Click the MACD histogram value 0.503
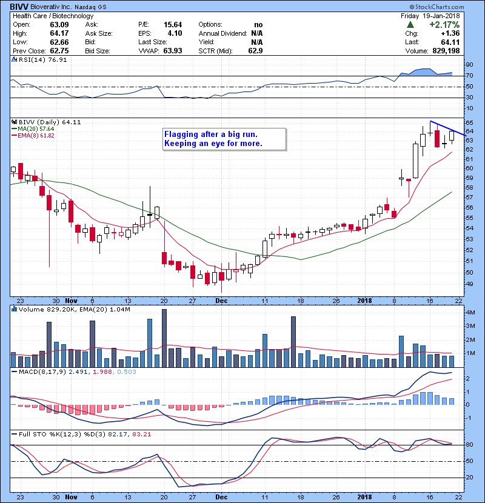 click(127, 372)
